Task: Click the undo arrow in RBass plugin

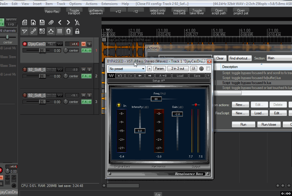Action: pos(120,76)
